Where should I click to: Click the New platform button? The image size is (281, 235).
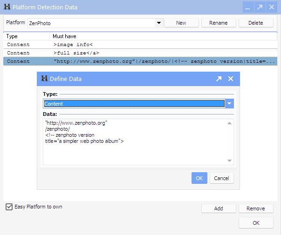(x=181, y=23)
